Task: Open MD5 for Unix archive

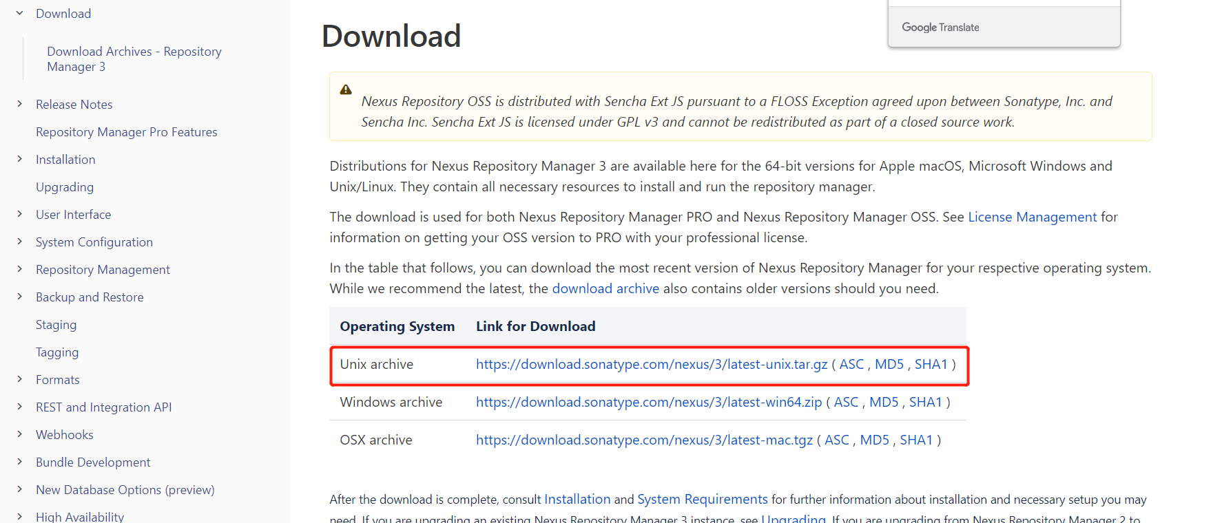Action: pos(889,364)
